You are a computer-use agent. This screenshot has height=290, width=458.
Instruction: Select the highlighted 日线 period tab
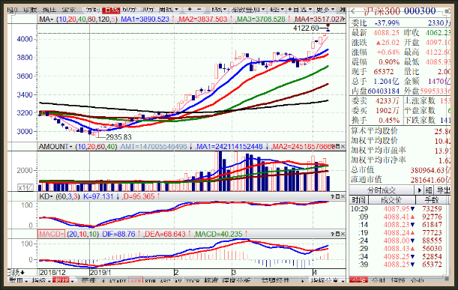tap(111, 10)
